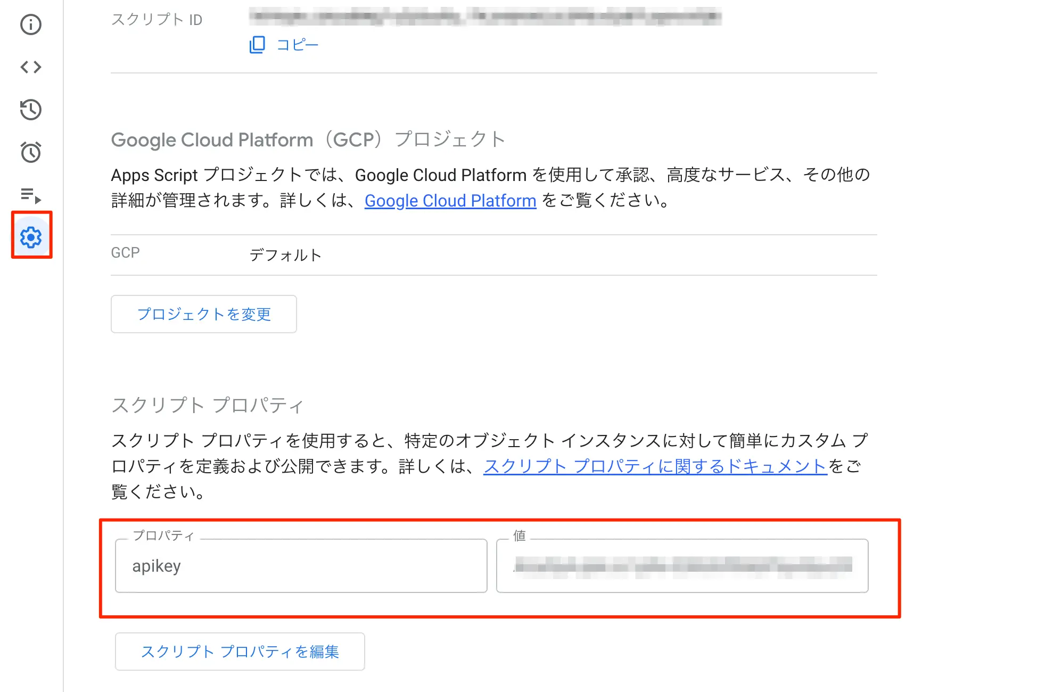Open the スクリプト プロパティに関するドキュメント link

655,466
